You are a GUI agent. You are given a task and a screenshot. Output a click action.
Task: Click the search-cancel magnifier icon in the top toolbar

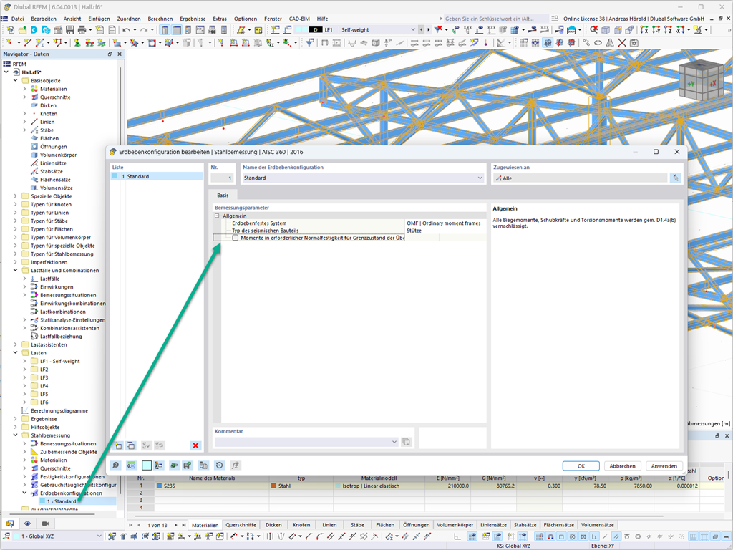(593, 30)
